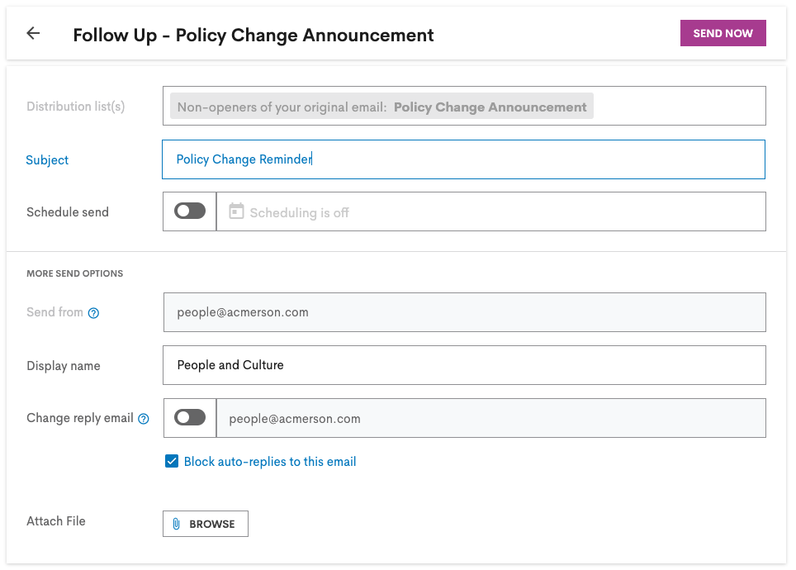Image resolution: width=796 pixels, height=570 pixels.
Task: Enable the Schedule send toggle
Action: tap(190, 211)
